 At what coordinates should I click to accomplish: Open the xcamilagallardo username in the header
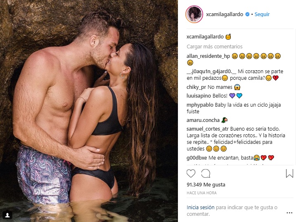(x=225, y=14)
